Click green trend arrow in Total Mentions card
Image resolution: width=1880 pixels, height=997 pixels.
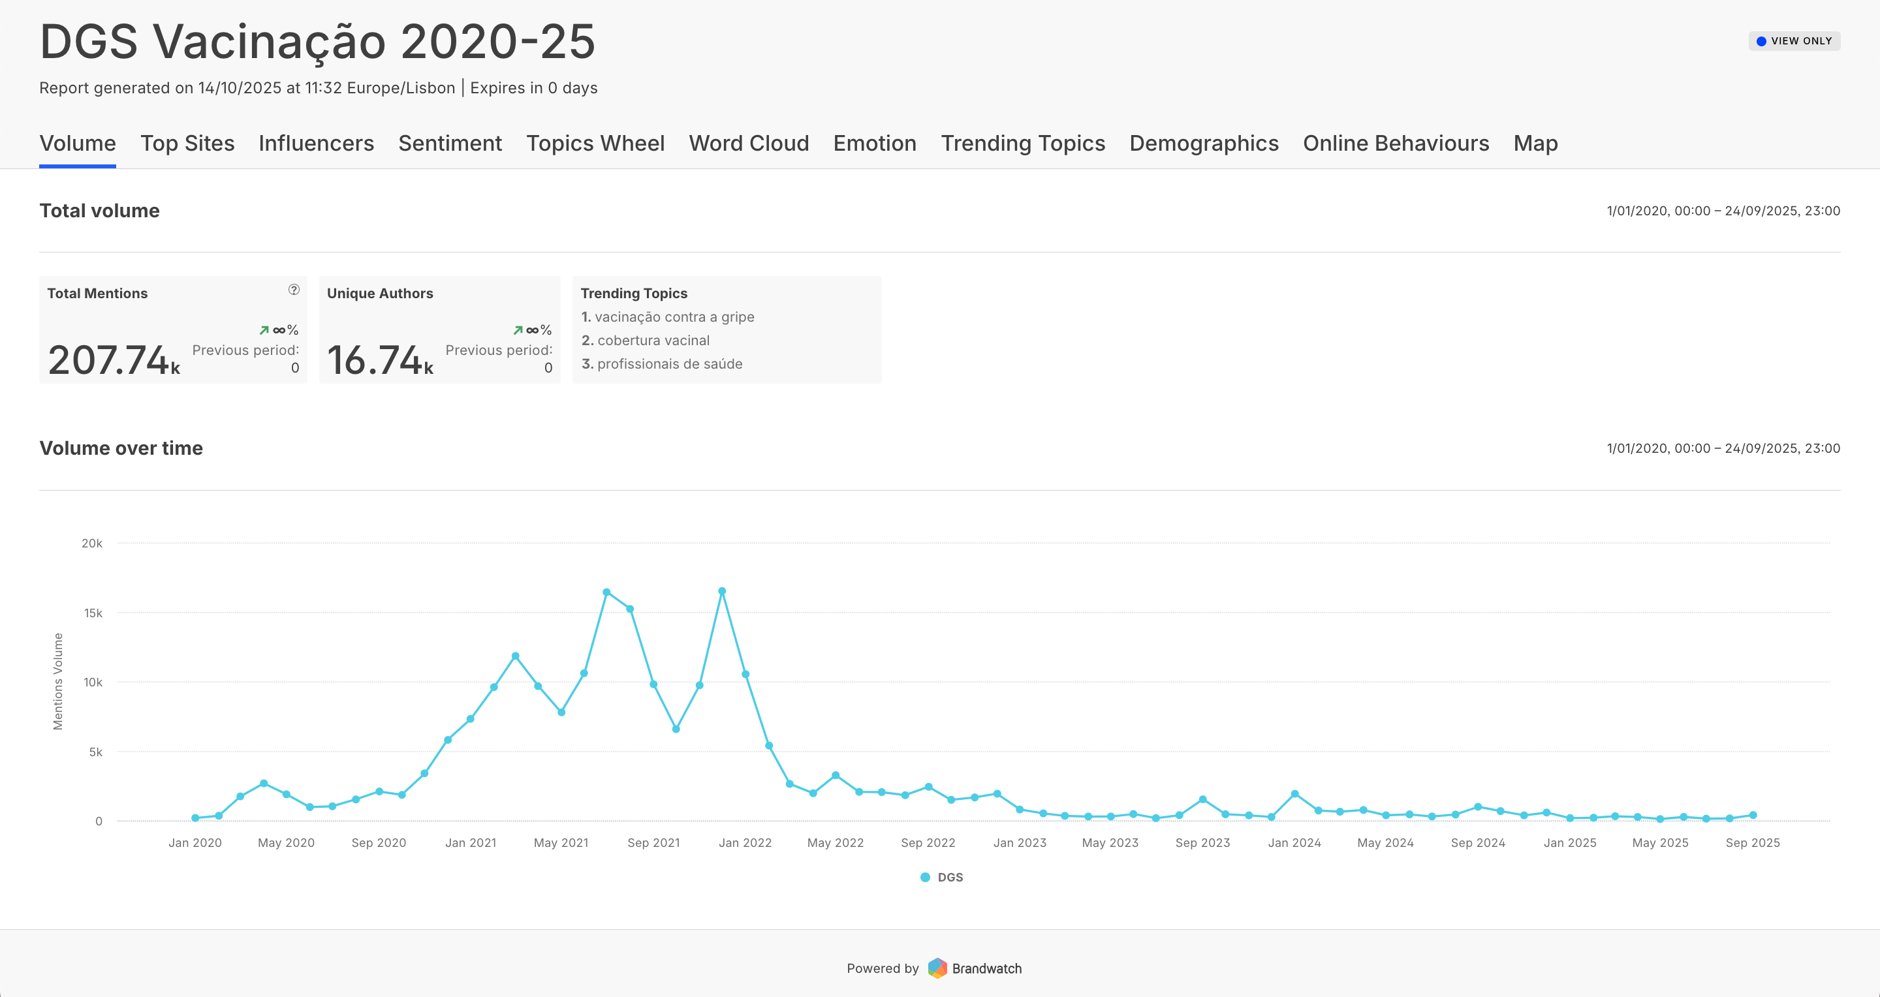264,330
